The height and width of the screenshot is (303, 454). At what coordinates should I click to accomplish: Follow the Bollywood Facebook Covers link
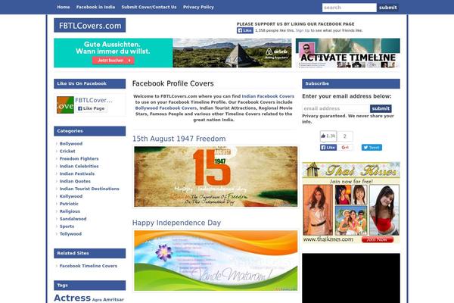[166, 108]
